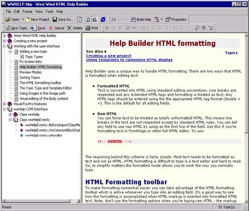Viewport: 249px width, 211px height.
Task: Expand West Wind HTML Help Builder node
Action: (4, 35)
